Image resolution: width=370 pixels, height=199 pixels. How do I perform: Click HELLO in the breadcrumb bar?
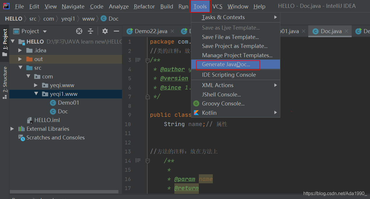pyautogui.click(x=14, y=19)
